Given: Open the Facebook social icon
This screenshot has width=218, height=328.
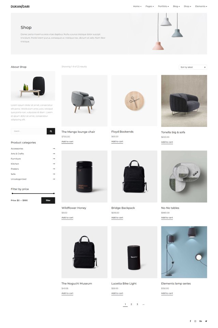Looking at the screenshot, I should (190, 321).
